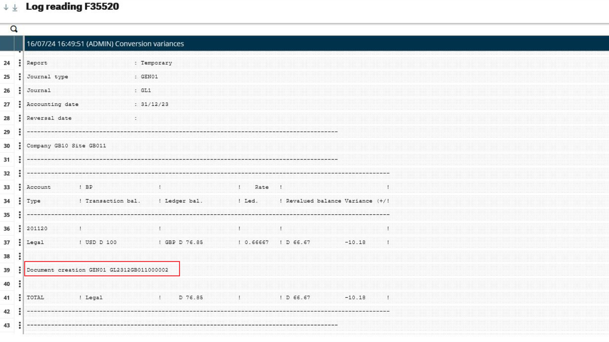This screenshot has width=609, height=342.
Task: Open the actions menu for row 33
Action: click(20, 187)
